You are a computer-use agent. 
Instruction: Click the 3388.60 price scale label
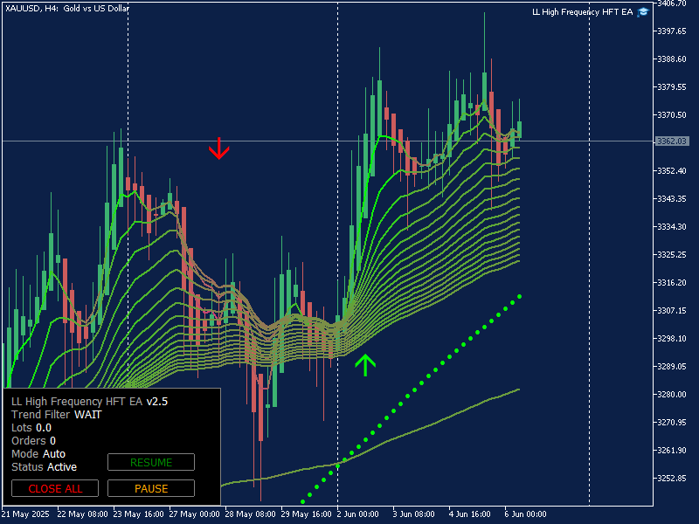pyautogui.click(x=672, y=59)
